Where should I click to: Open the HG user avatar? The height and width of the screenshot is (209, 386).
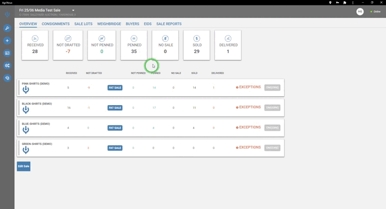pyautogui.click(x=360, y=11)
